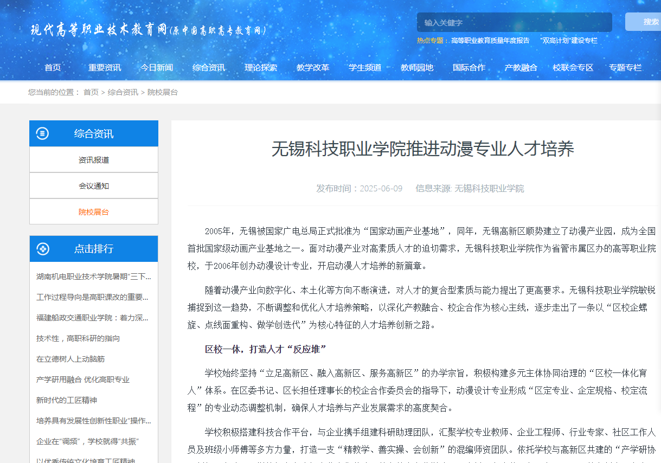Open the "双高计划"建设专栏 hot topic link
This screenshot has width=661, height=463.
tap(568, 41)
